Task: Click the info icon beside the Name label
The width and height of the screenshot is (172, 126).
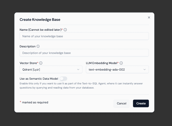Action: (x=65, y=30)
